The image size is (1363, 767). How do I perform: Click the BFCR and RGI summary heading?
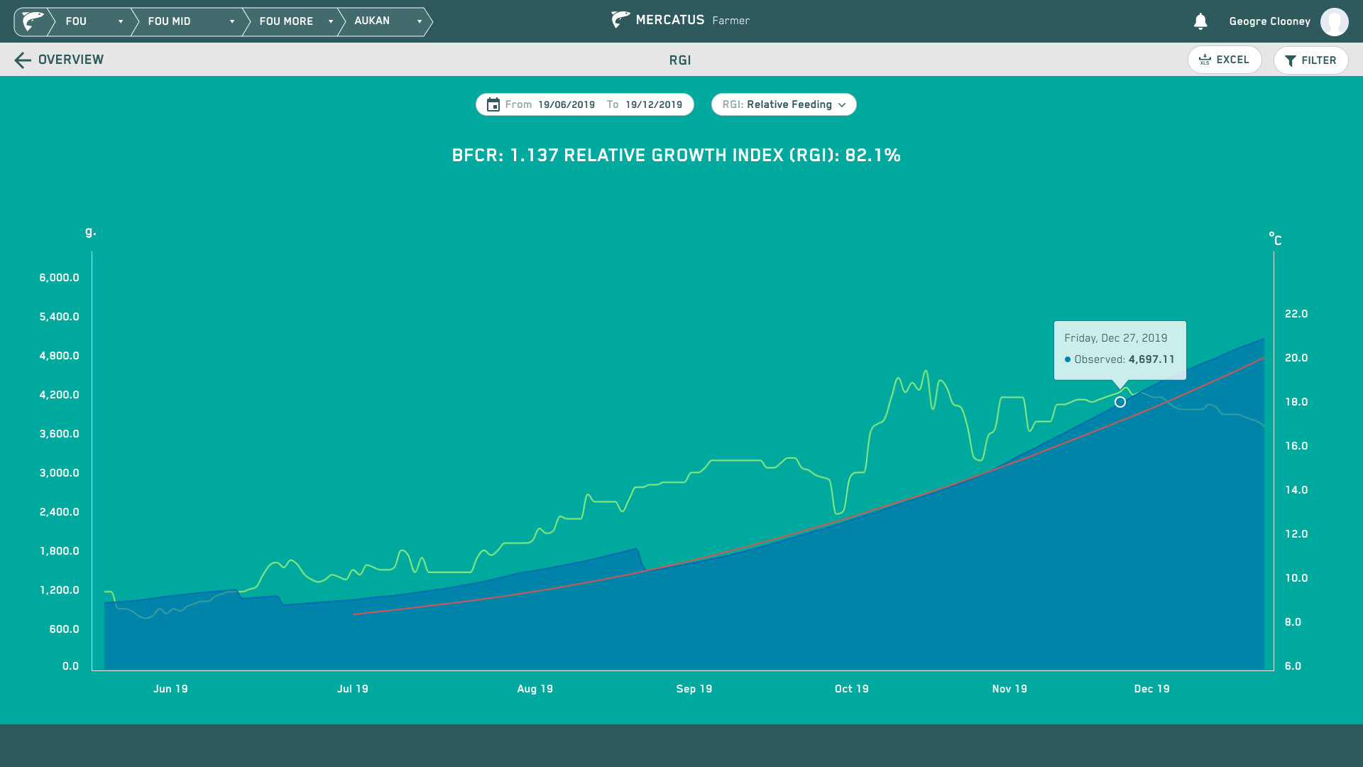(677, 156)
